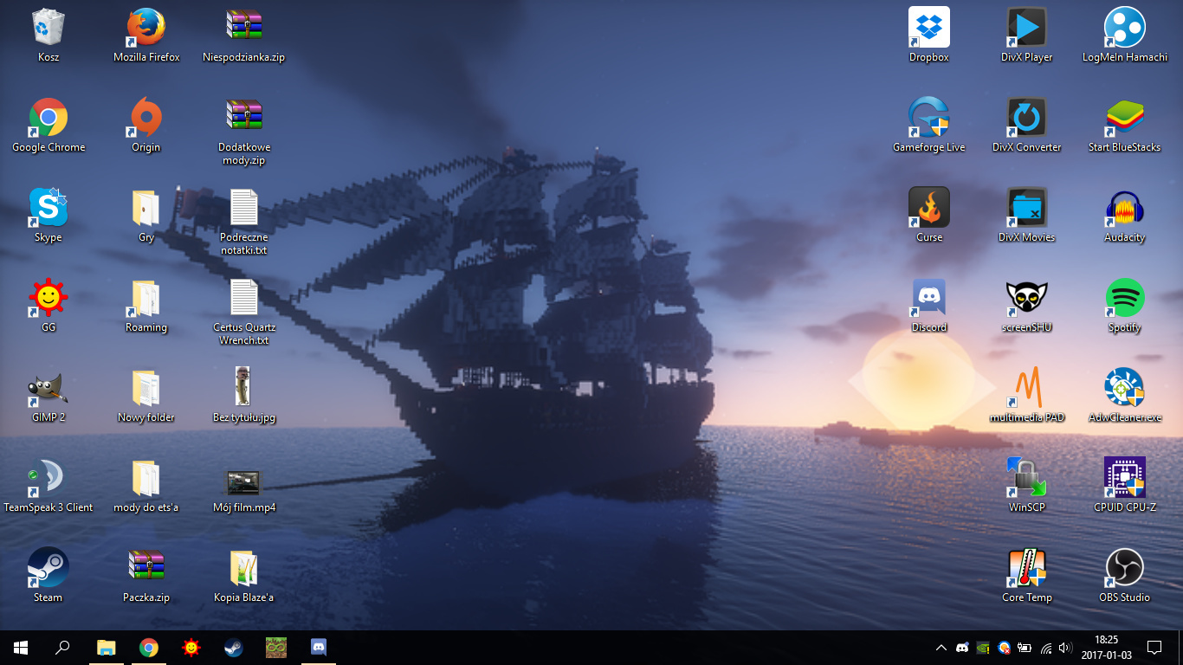Select the Niespodzianka.zip archive file
This screenshot has width=1183, height=665.
tap(243, 28)
